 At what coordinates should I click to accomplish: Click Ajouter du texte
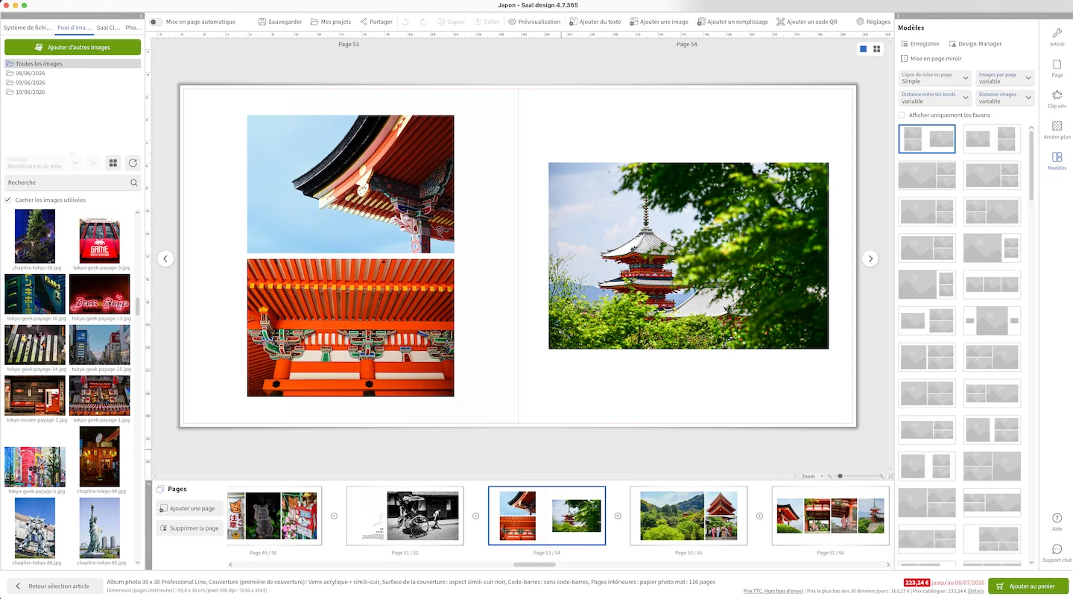click(595, 22)
